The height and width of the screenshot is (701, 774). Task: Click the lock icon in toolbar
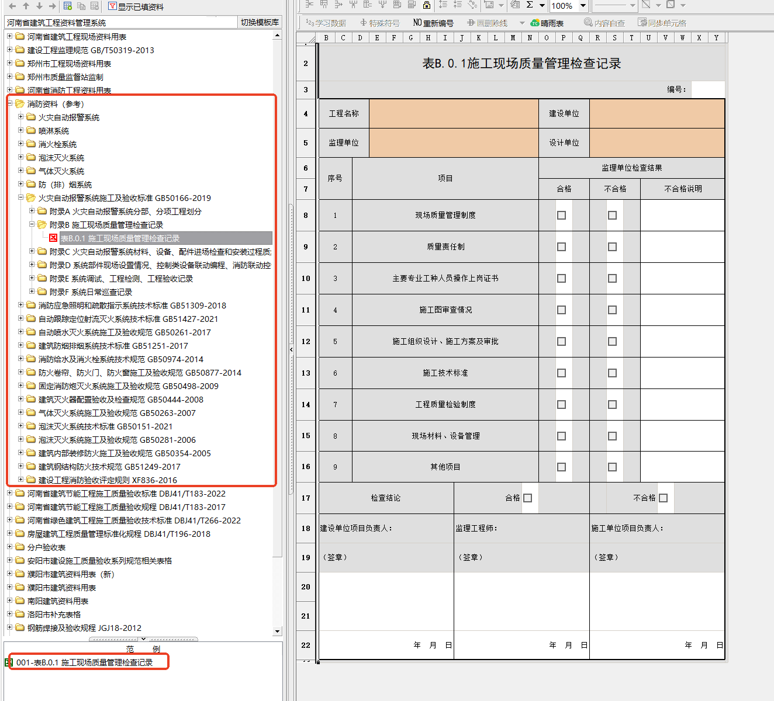(427, 5)
